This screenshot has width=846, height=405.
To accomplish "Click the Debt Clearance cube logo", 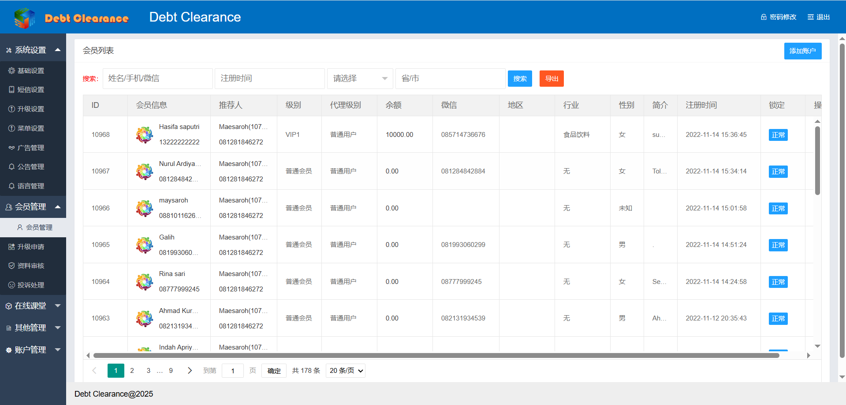I will (25, 18).
